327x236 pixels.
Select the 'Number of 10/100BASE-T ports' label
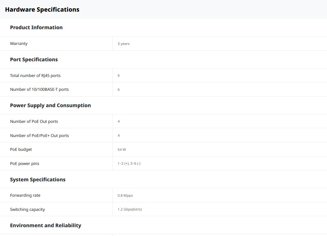[39, 90]
